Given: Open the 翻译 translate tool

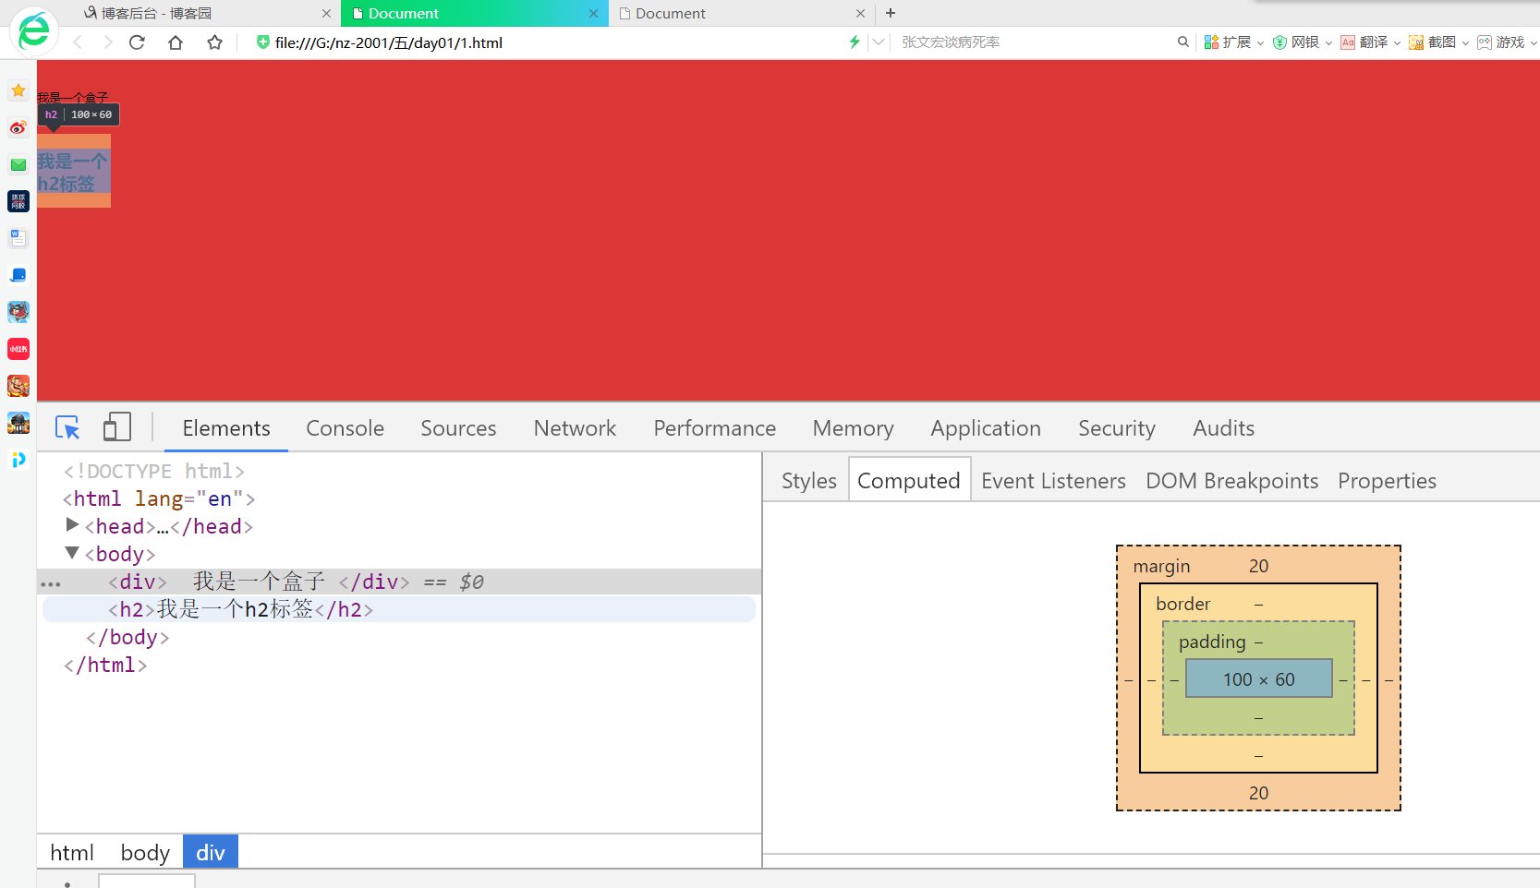Looking at the screenshot, I should [1364, 42].
